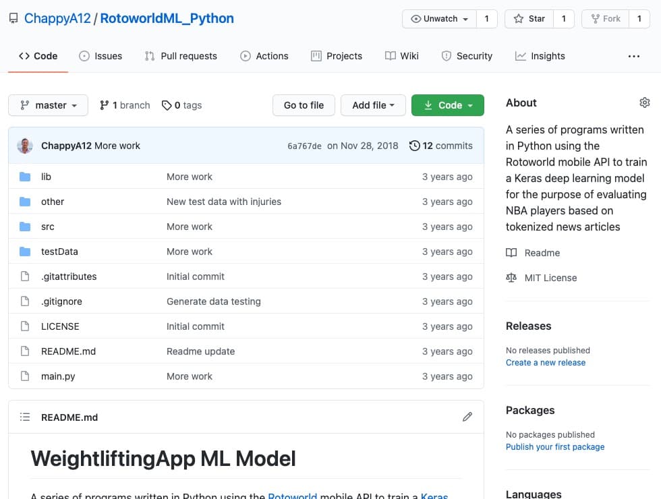Click the Create a new release link

click(x=545, y=362)
